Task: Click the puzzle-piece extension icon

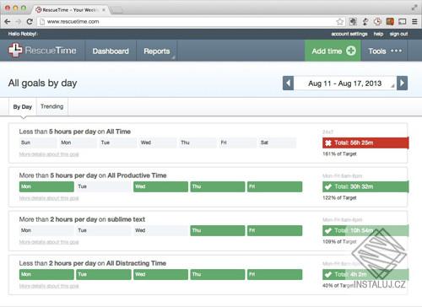Action: pyautogui.click(x=353, y=21)
